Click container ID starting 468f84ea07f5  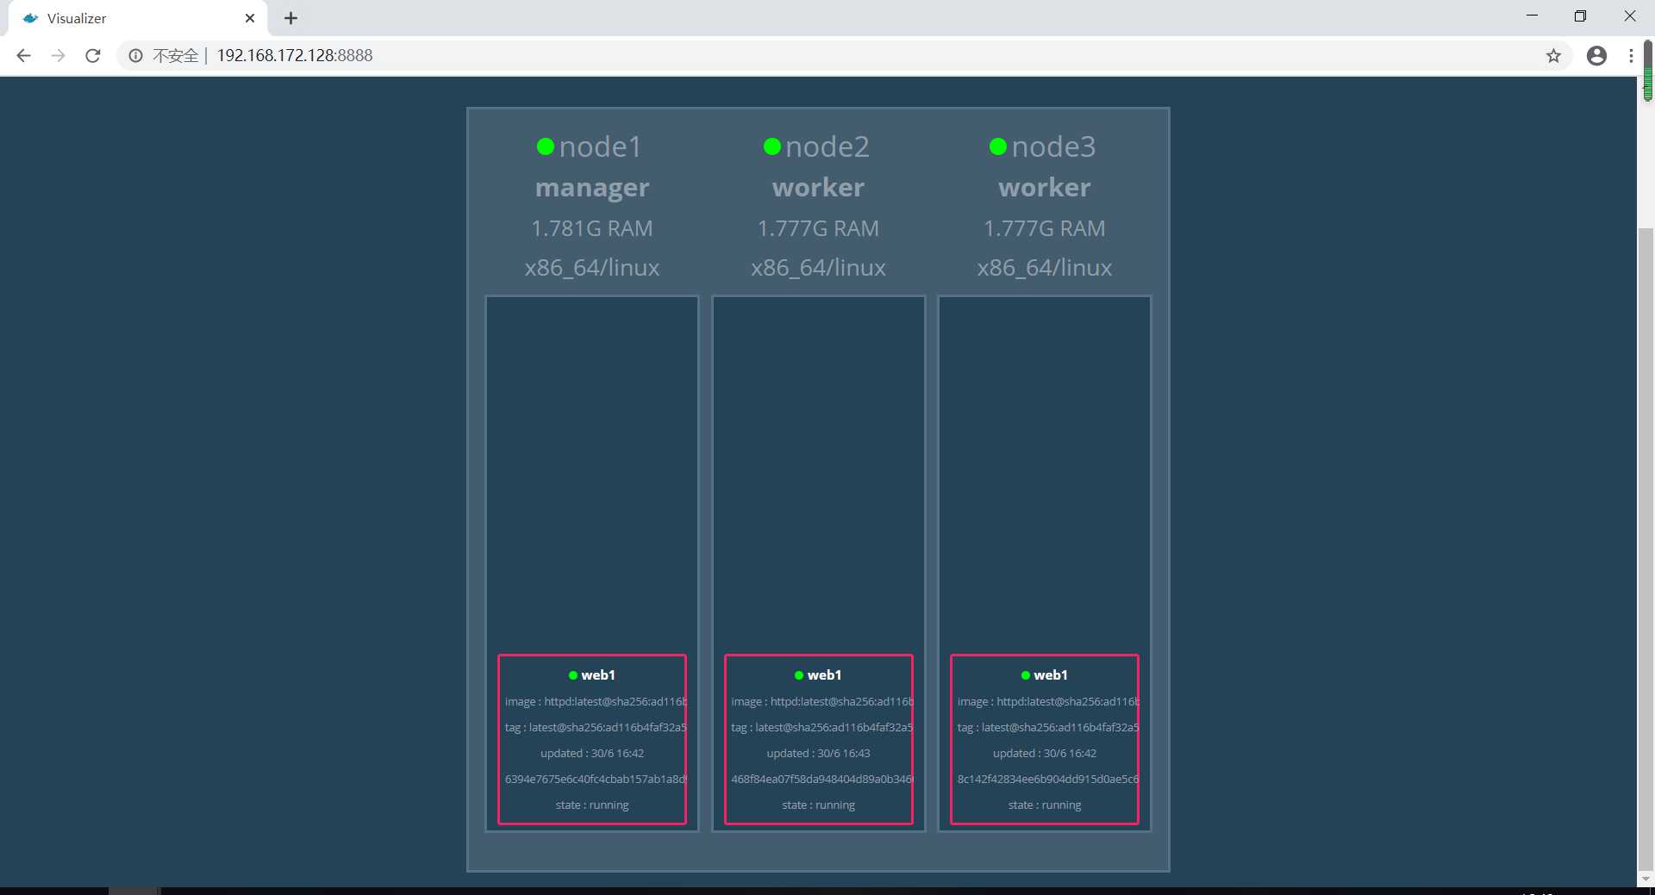(x=821, y=779)
